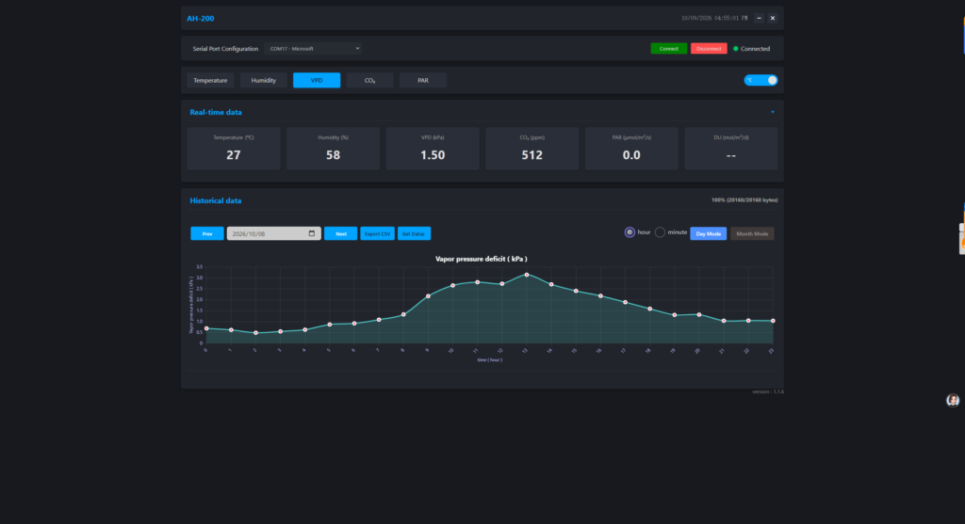Open the COM17 serial port dropdown
Viewport: 965px width, 524px height.
tap(313, 49)
